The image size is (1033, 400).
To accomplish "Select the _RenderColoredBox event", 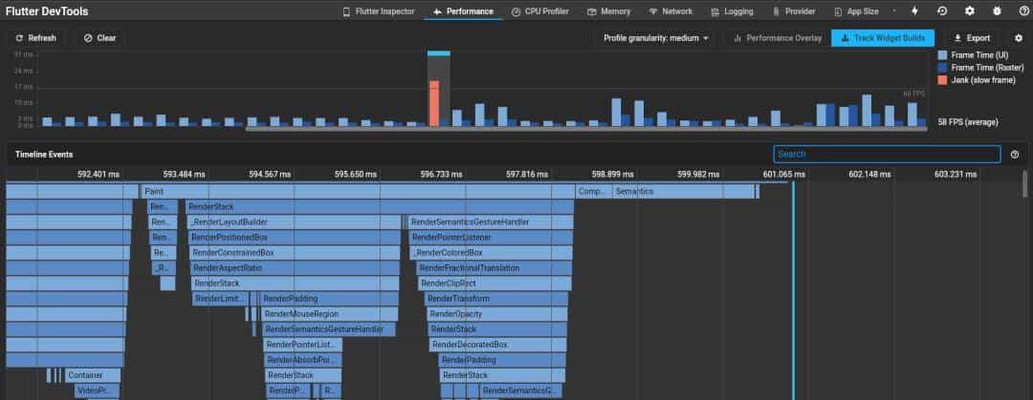I will click(493, 253).
